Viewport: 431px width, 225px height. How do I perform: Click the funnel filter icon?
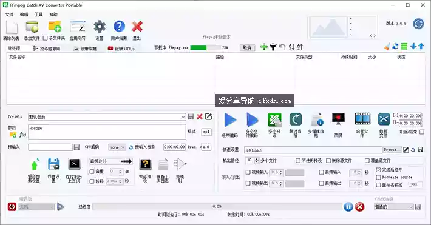click(273, 47)
